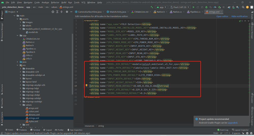Open the VCS menu
The height and width of the screenshot is (136, 254).
[x=83, y=3]
